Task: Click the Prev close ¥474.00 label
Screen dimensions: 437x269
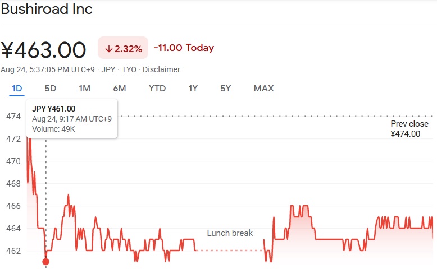Action: (x=409, y=129)
